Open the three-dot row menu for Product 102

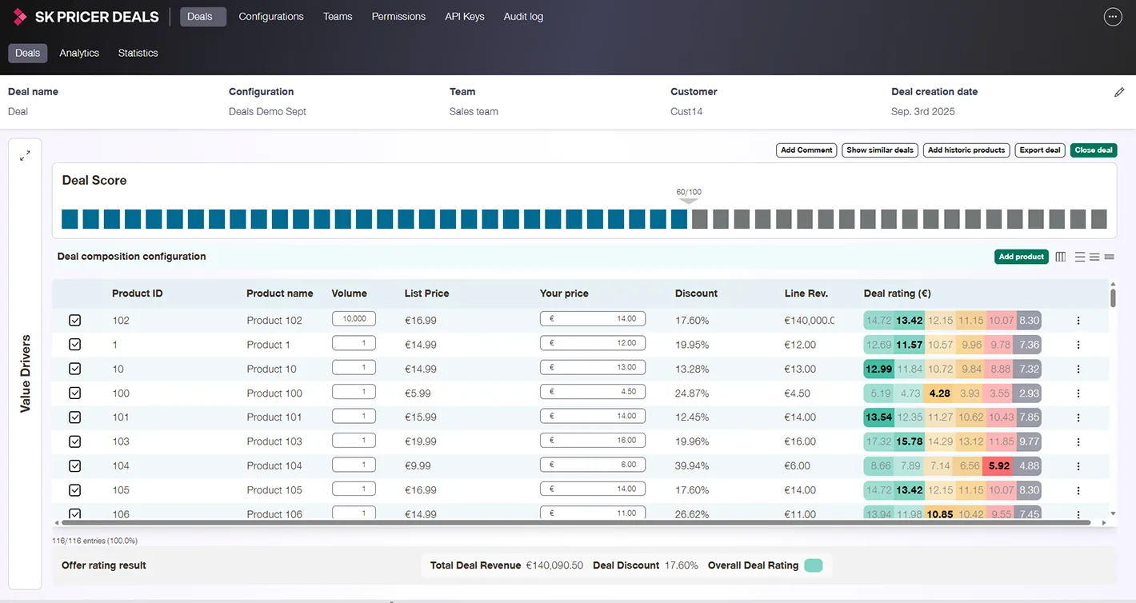click(x=1078, y=321)
